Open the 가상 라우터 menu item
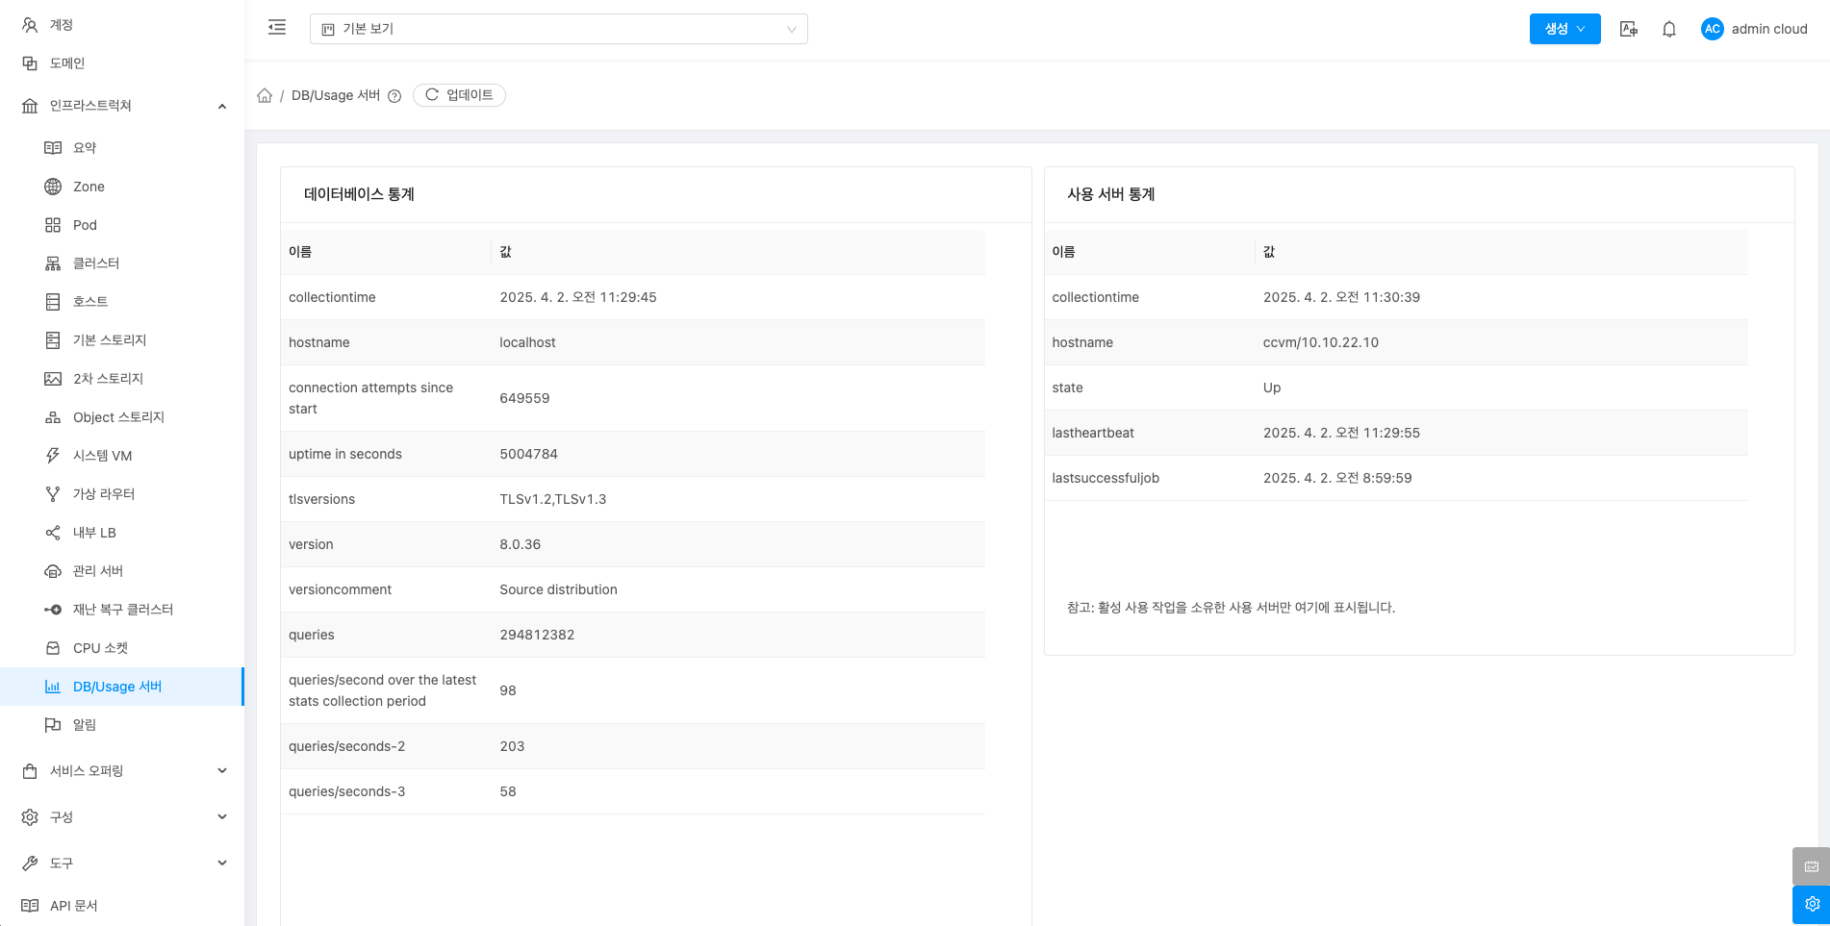 [104, 494]
